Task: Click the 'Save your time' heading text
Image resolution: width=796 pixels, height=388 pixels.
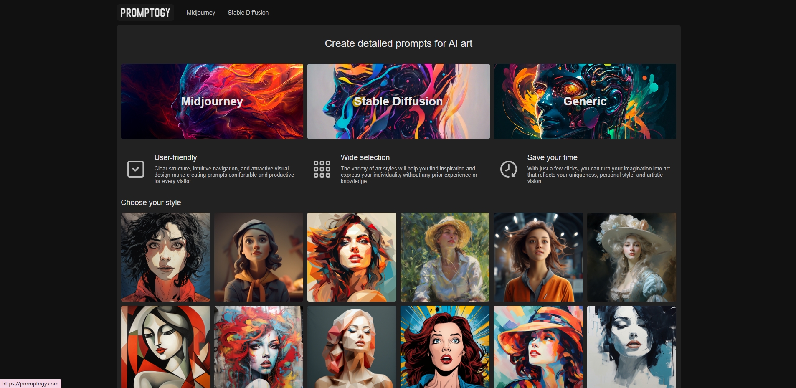Action: (x=552, y=157)
